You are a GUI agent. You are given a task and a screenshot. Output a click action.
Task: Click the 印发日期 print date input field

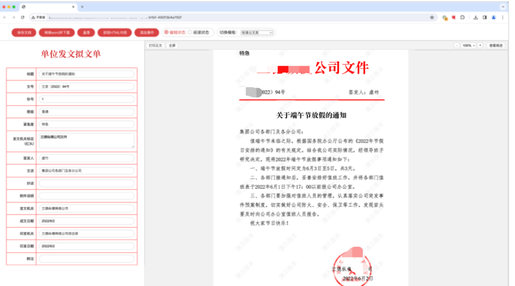click(x=87, y=246)
